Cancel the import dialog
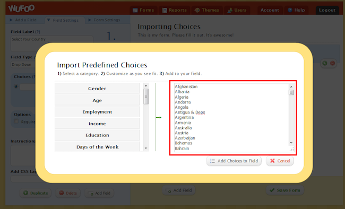 (x=280, y=161)
